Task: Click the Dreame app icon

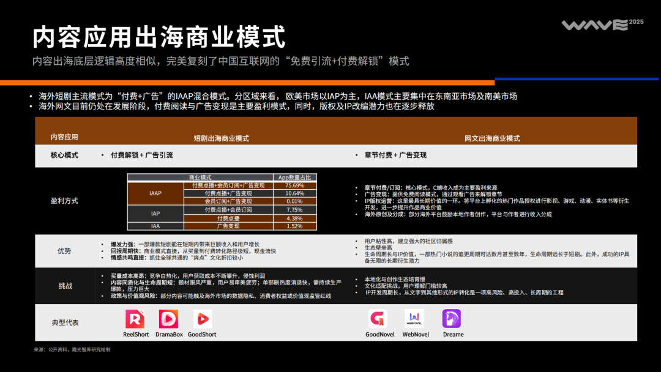Action: click(451, 319)
